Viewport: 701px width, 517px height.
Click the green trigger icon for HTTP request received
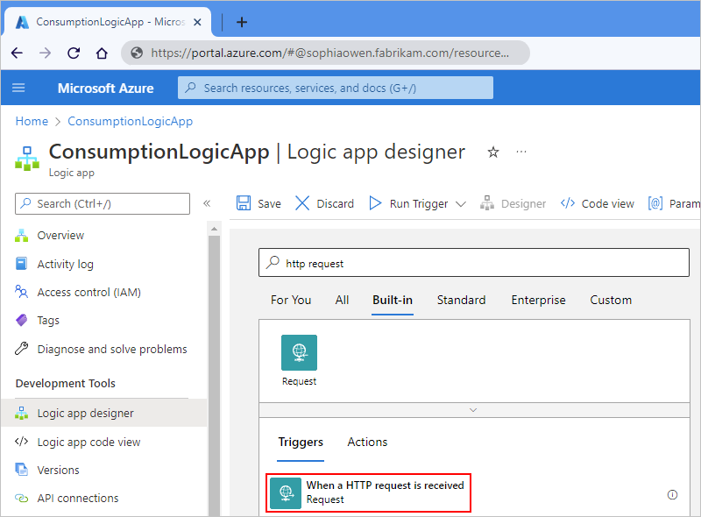click(x=285, y=492)
